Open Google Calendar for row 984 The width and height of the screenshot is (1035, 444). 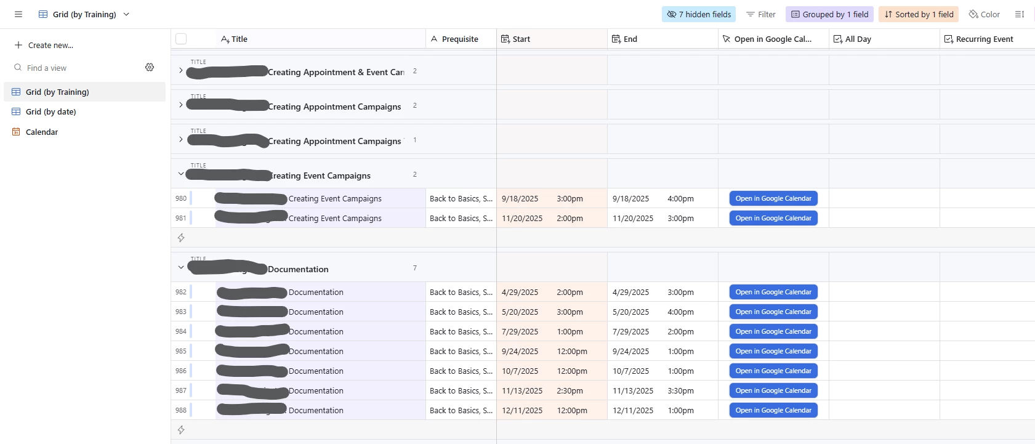point(773,331)
